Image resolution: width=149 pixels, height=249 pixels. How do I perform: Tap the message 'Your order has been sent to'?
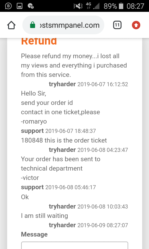[61, 159]
